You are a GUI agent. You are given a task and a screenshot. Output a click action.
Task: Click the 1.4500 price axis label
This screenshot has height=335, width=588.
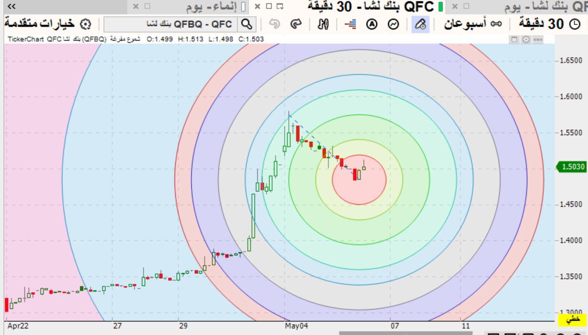tap(572, 204)
